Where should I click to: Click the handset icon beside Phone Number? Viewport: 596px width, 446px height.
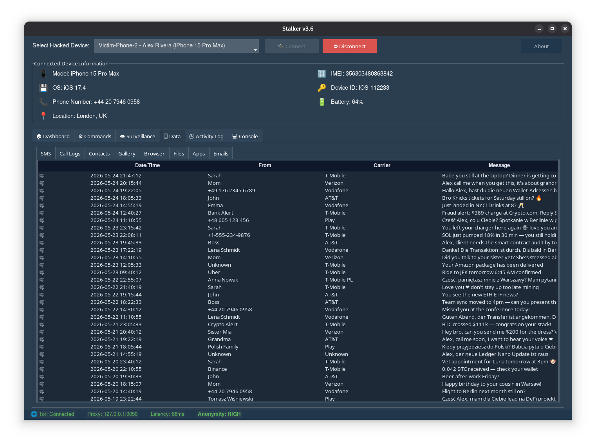click(x=43, y=102)
